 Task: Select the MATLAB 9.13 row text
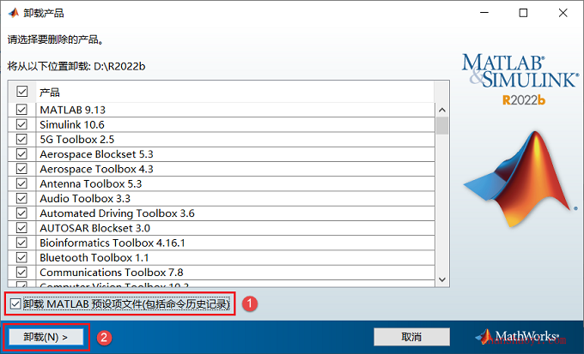click(73, 110)
